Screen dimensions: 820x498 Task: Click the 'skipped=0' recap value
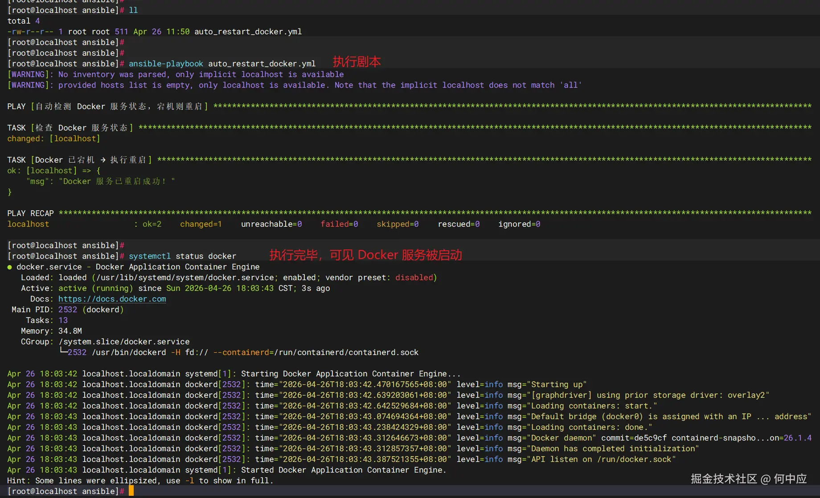pyautogui.click(x=398, y=224)
